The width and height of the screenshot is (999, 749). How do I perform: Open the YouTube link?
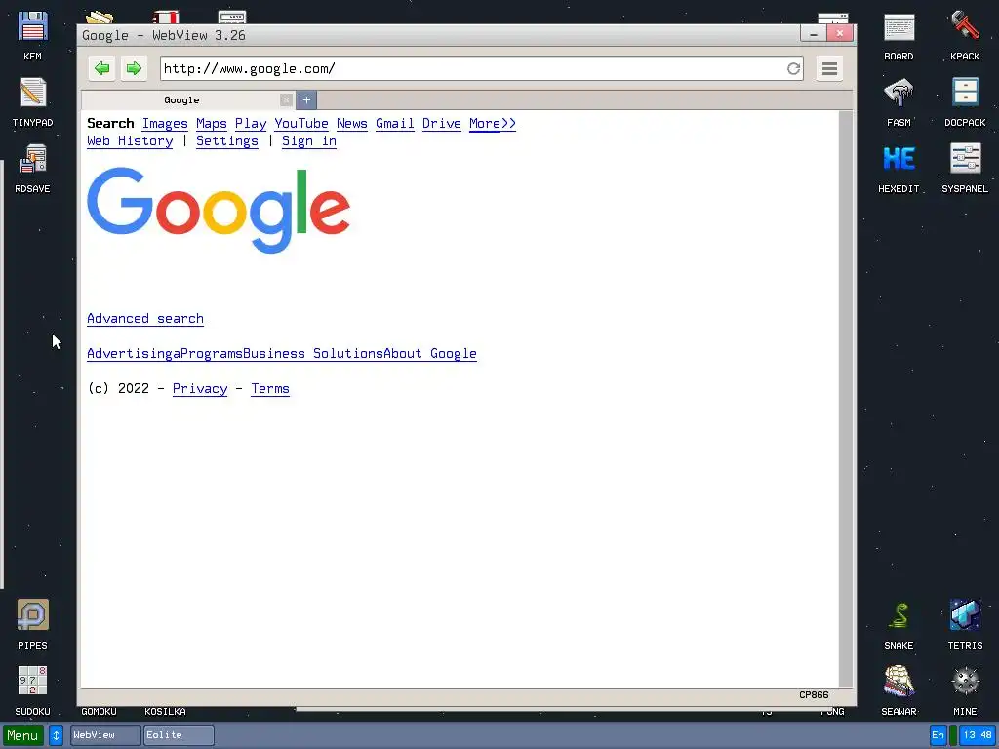tap(301, 124)
